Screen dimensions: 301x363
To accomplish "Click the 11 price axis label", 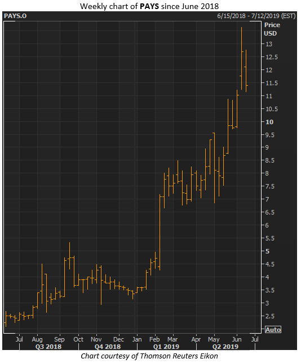I will (x=269, y=96).
